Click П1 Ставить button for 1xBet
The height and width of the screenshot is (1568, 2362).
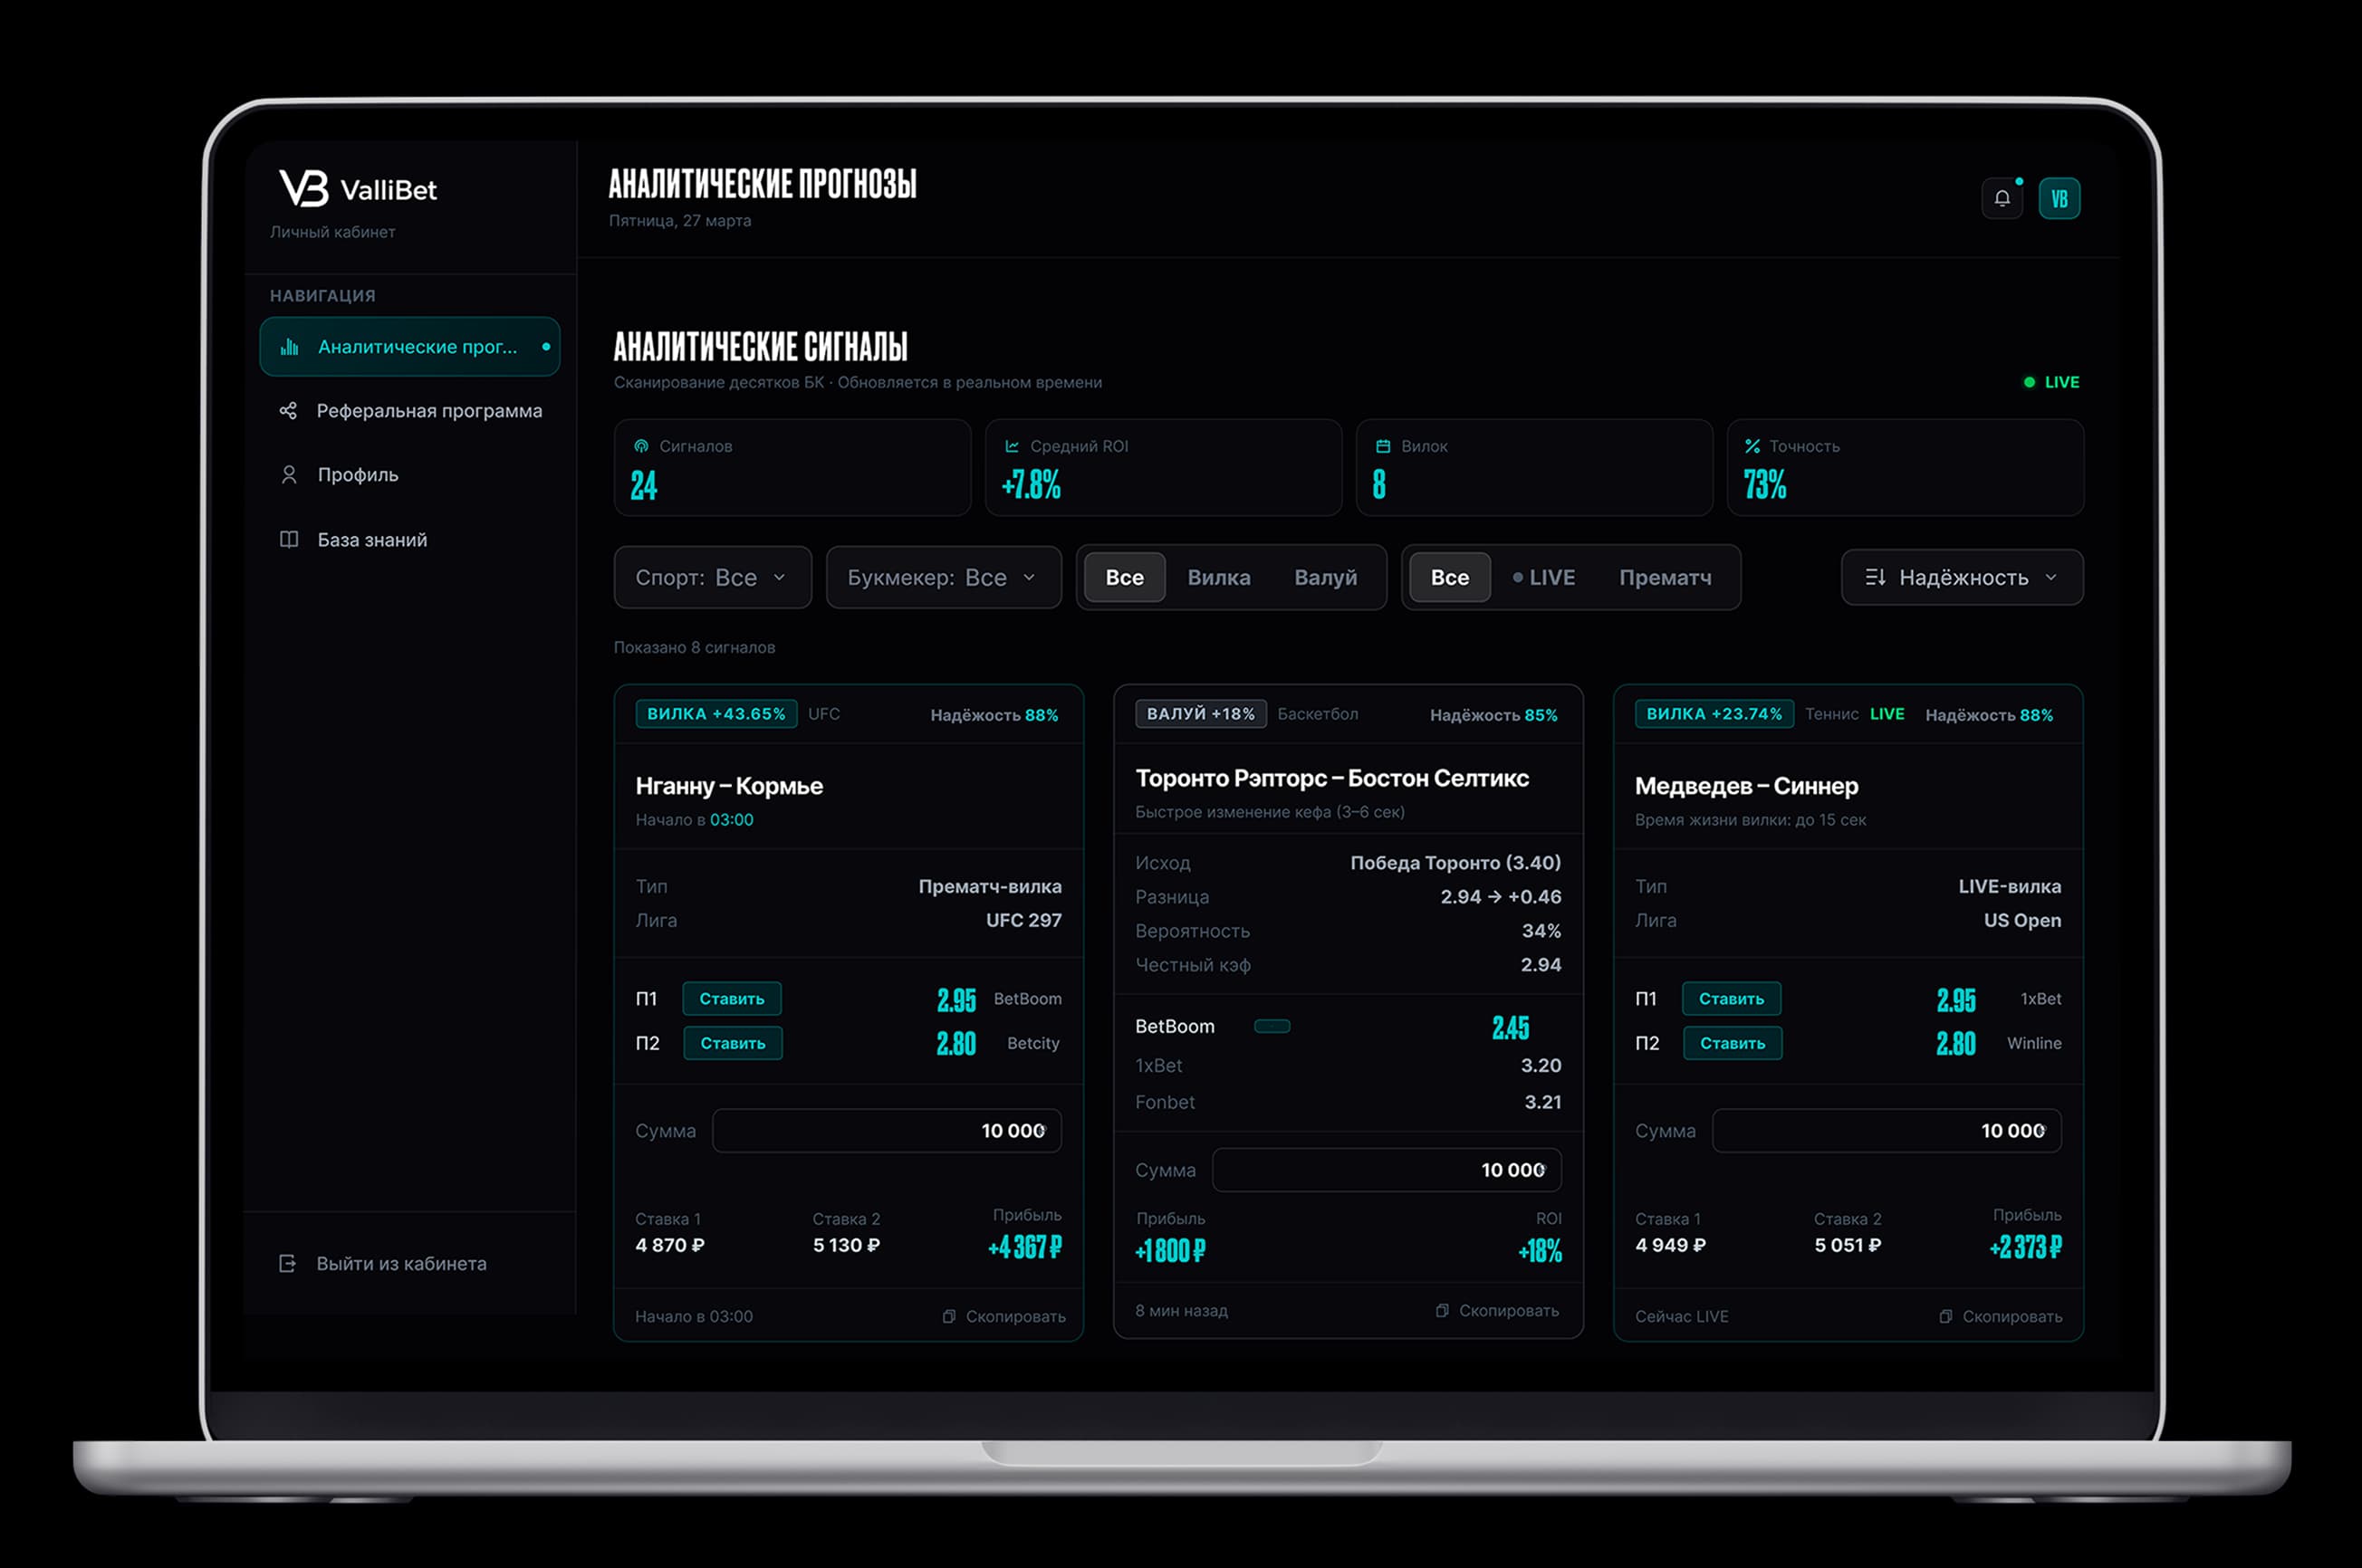[x=1731, y=999]
